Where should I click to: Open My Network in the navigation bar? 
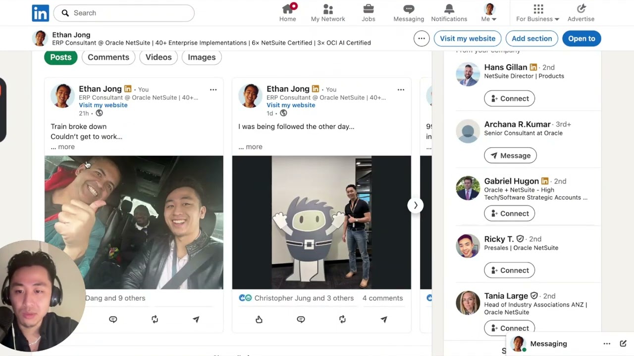(x=328, y=13)
